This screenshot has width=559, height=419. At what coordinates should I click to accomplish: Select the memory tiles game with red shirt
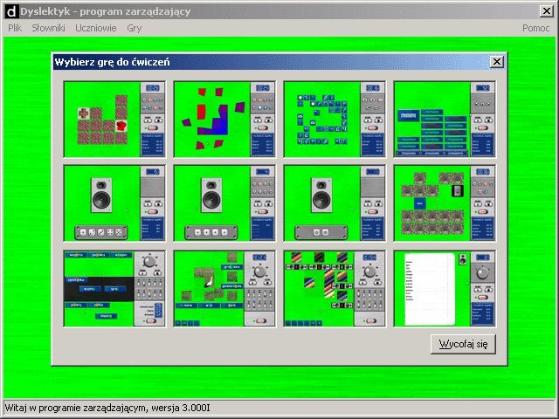coord(114,120)
